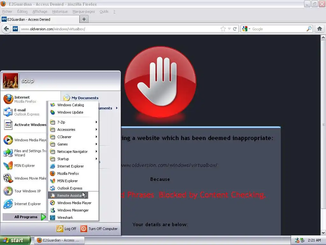Open Windows Media Player in programs submenu
The image size is (326, 245).
coord(73,203)
